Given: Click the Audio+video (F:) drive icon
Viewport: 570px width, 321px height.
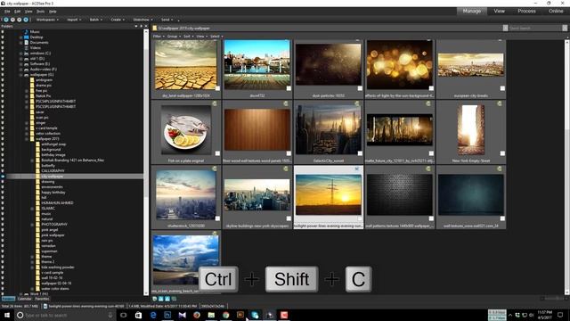Looking at the screenshot, I should (x=26, y=70).
